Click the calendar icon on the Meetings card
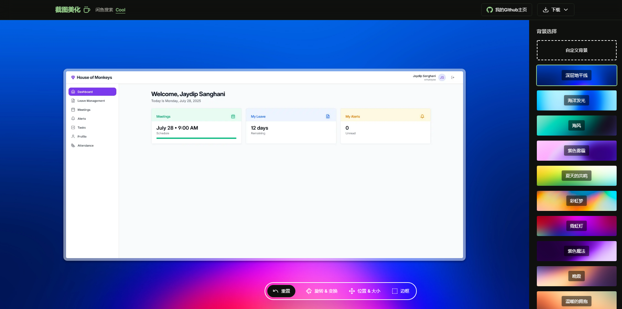Screen dimensions: 622x309 click(x=233, y=117)
